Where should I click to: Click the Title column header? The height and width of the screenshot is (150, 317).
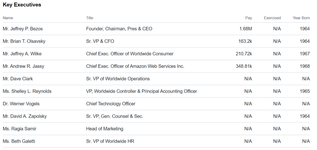90,18
